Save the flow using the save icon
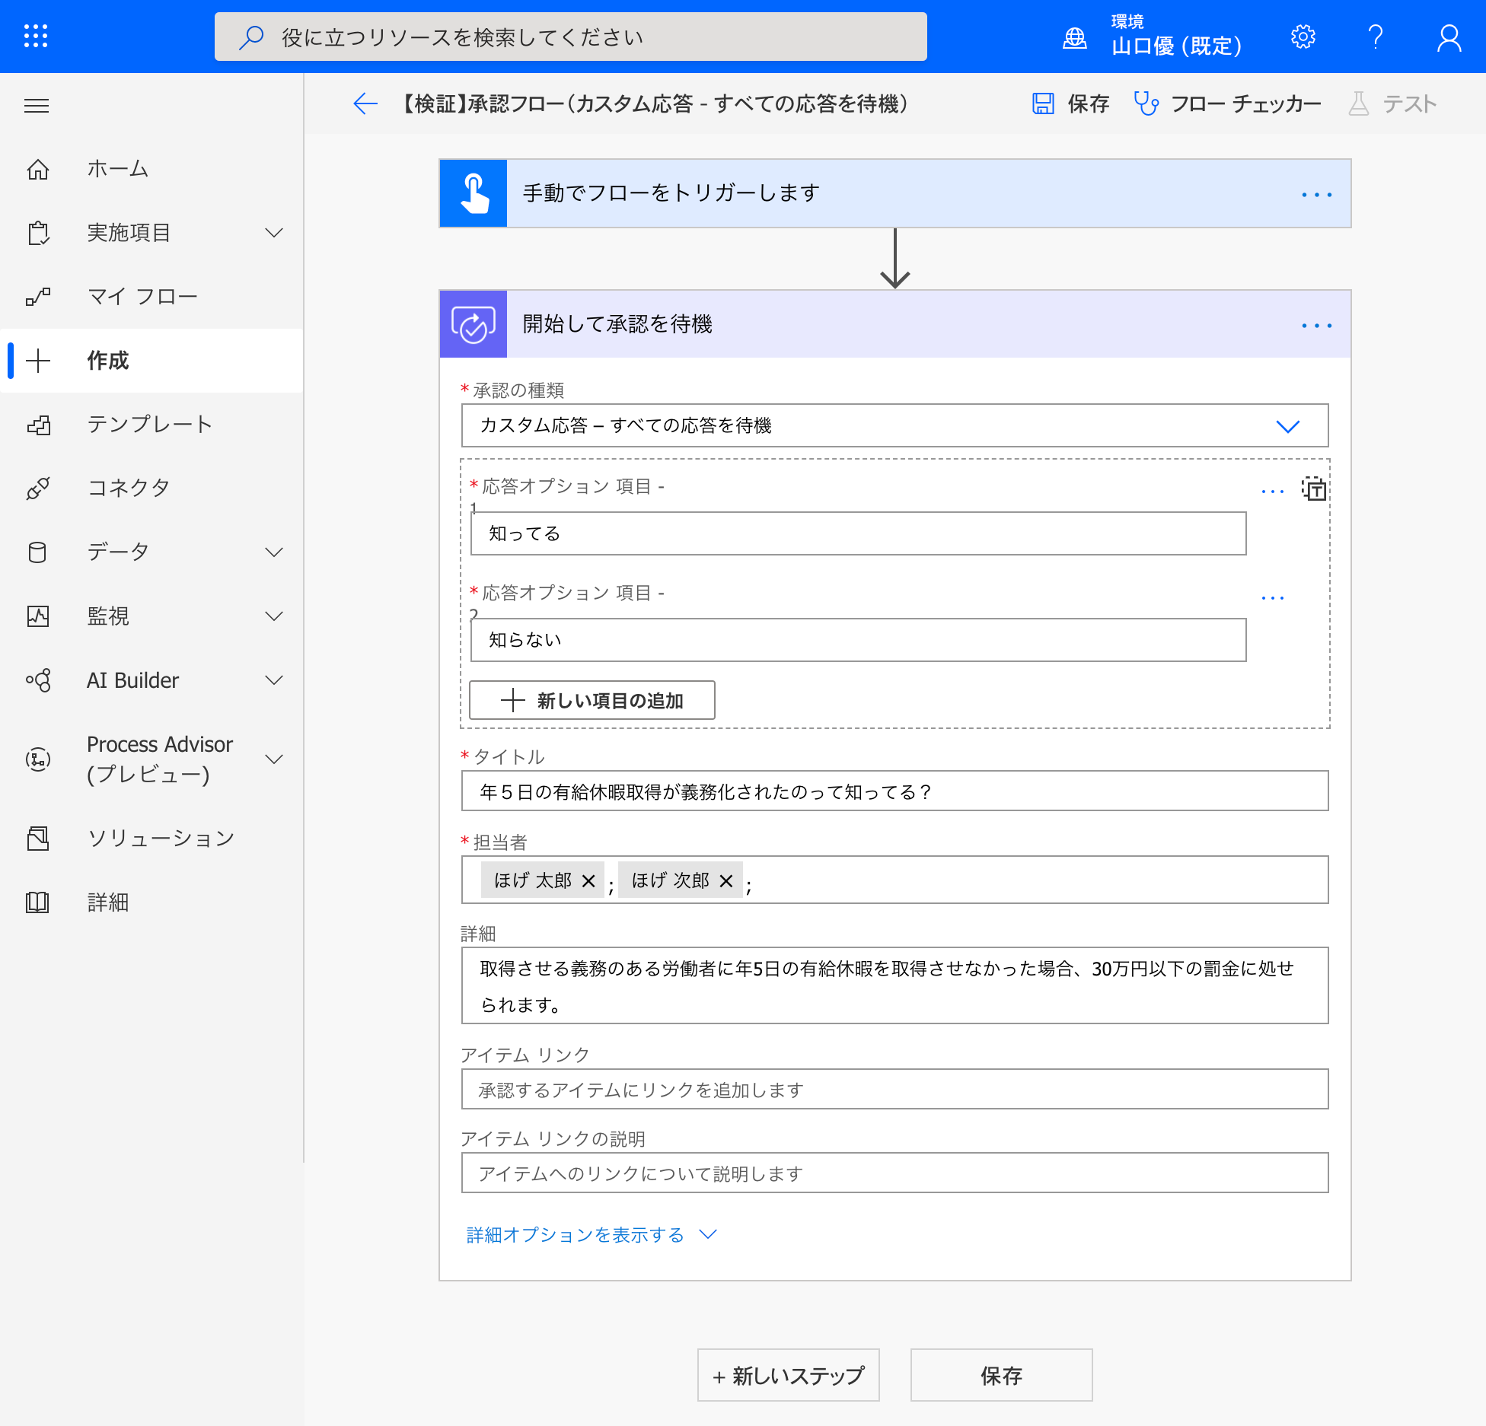This screenshot has height=1426, width=1486. click(x=1044, y=103)
